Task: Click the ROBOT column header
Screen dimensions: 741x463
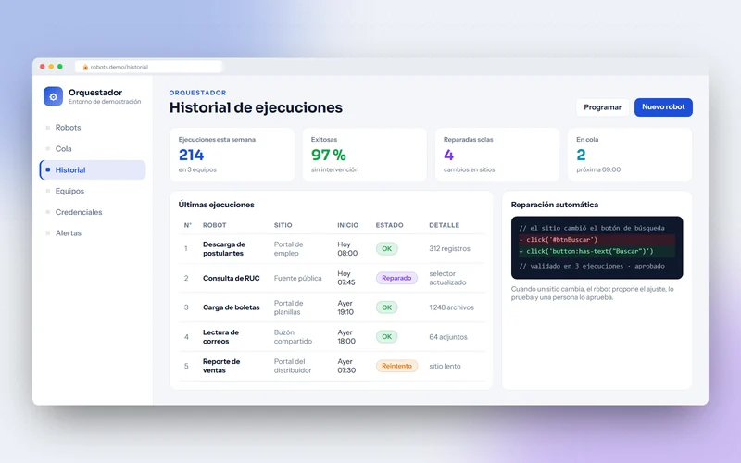Action: [x=215, y=225]
